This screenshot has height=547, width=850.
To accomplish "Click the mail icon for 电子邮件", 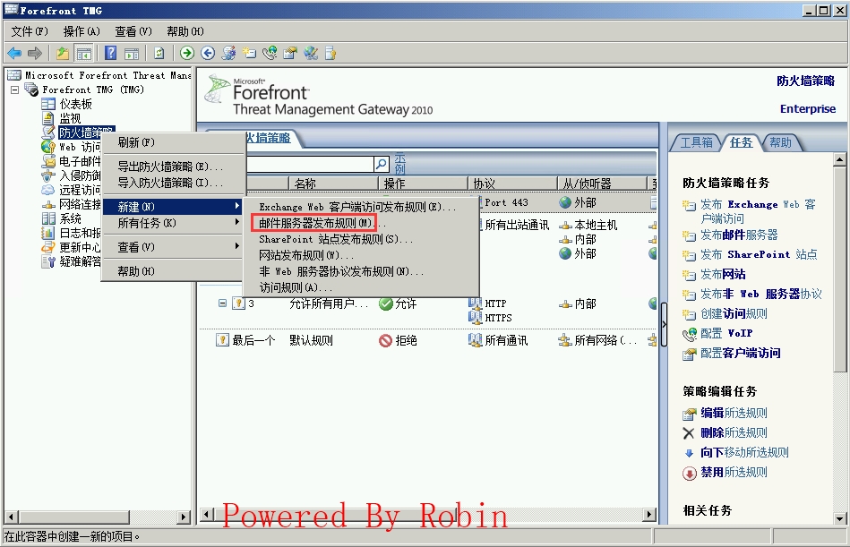I will (x=48, y=161).
